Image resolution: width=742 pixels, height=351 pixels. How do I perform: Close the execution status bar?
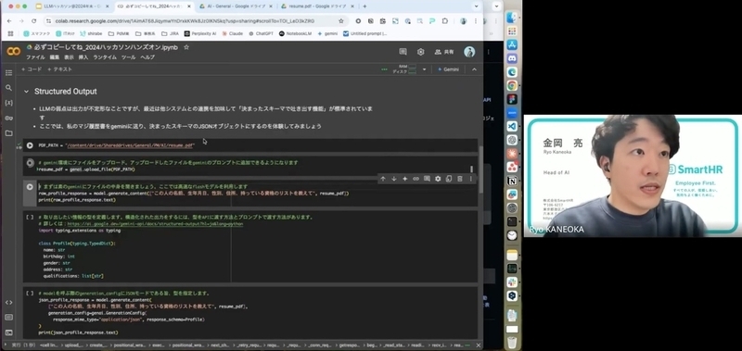click(x=479, y=345)
